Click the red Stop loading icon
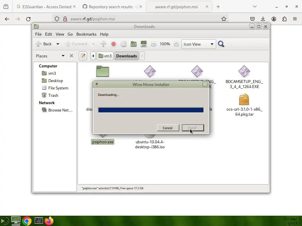 (114, 44)
